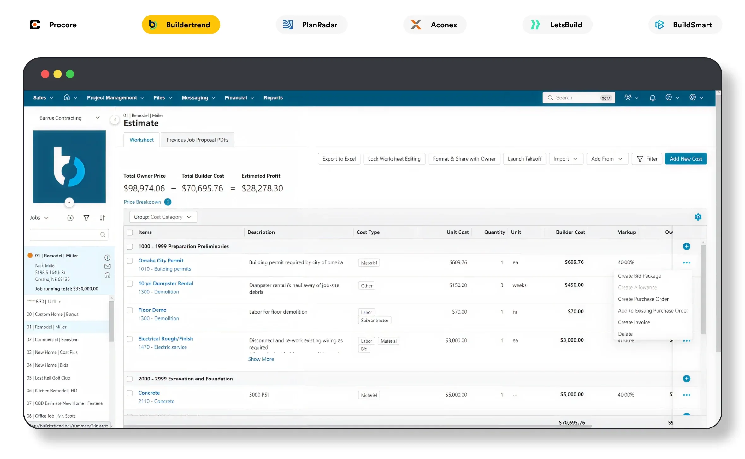Click Format & Share with Owner

point(464,159)
